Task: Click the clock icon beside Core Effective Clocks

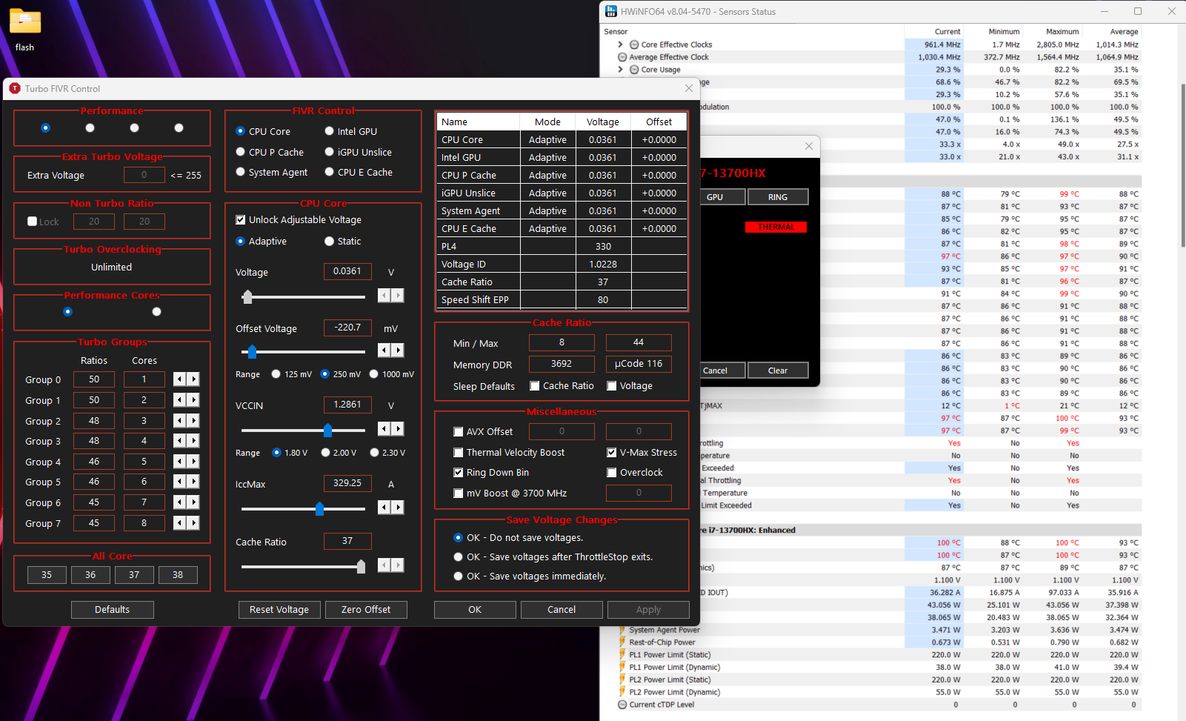Action: point(634,44)
